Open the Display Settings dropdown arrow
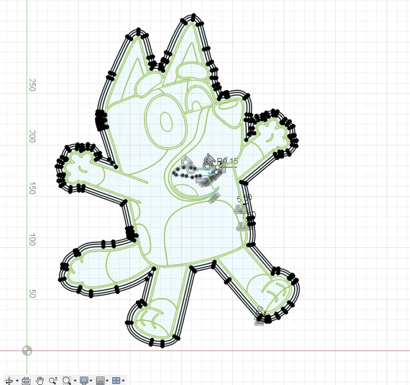 pyautogui.click(x=91, y=381)
